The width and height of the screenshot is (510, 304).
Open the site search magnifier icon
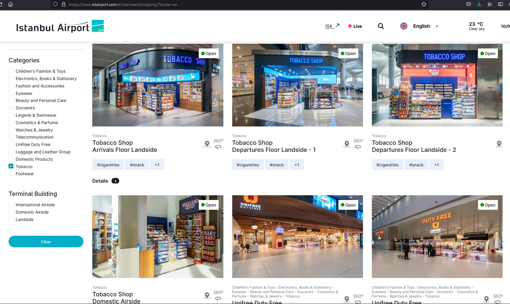381,26
